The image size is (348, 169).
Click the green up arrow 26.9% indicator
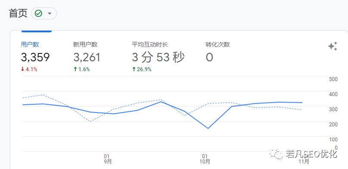[141, 69]
